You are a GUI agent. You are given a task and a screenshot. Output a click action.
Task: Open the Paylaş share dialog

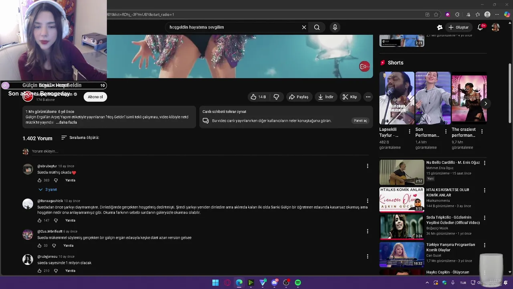(x=299, y=97)
